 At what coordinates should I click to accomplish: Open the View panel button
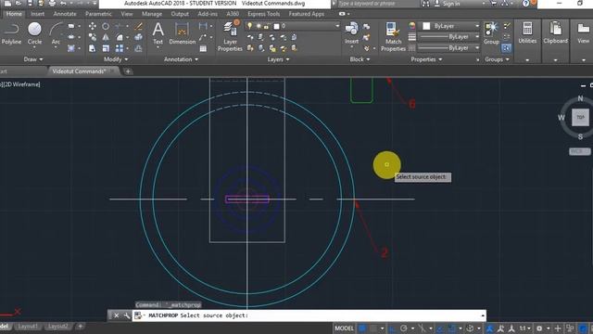point(583,33)
